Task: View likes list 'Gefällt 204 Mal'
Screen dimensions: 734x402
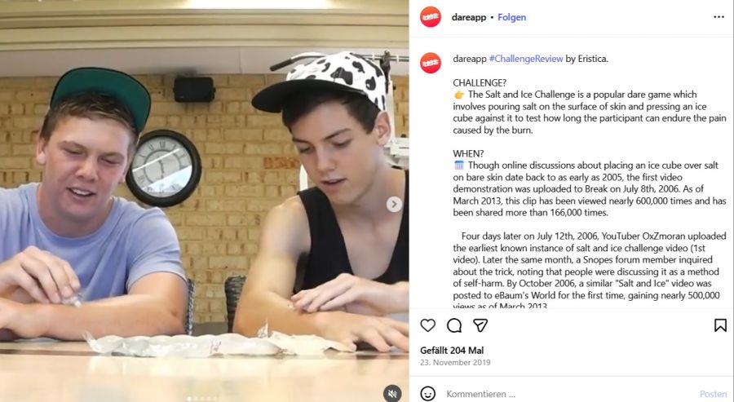Action: pyautogui.click(x=452, y=350)
